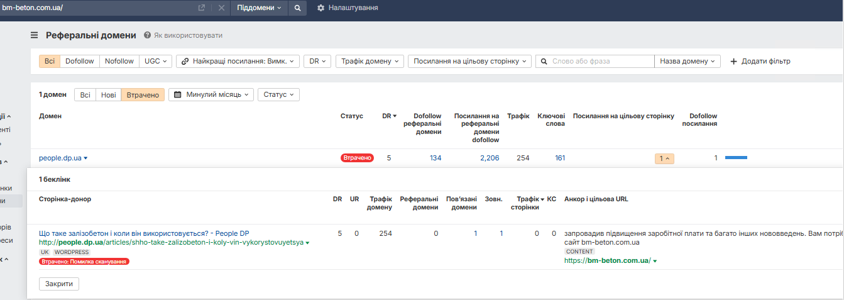This screenshot has height=300, width=844.
Task: Click the plus icon to add a filter
Action: point(733,61)
